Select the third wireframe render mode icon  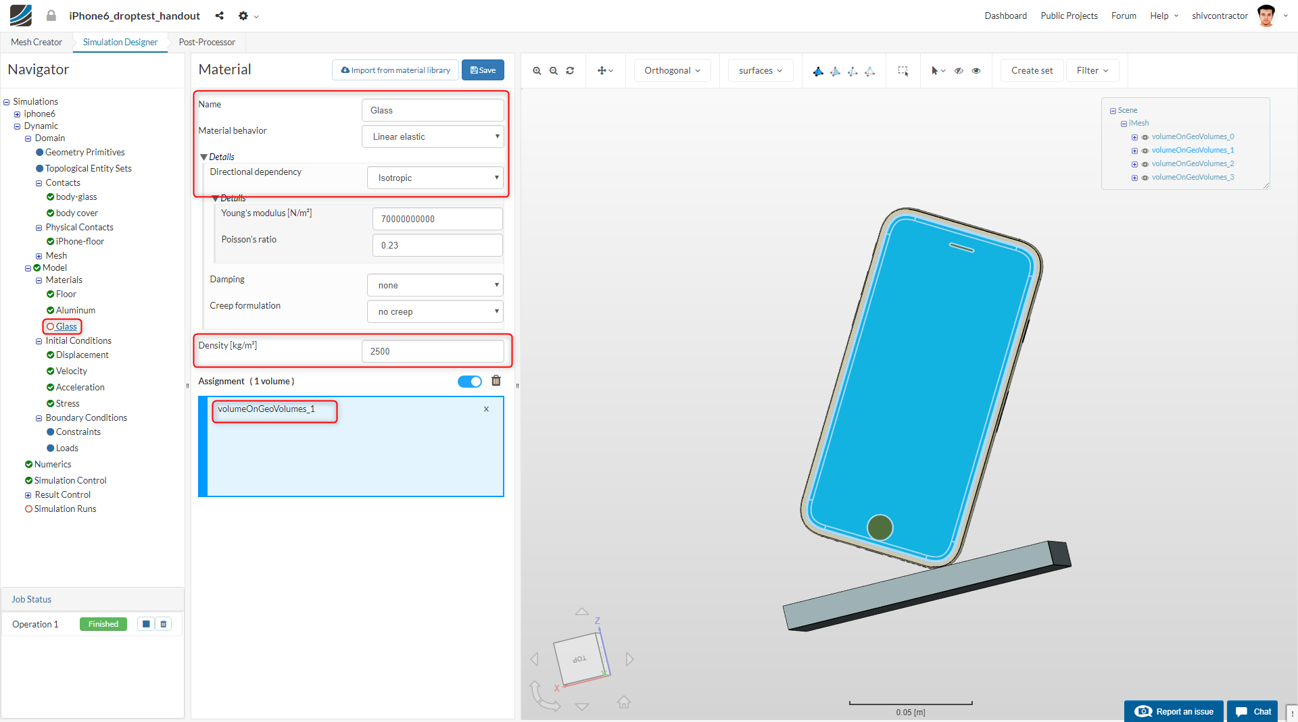click(852, 71)
